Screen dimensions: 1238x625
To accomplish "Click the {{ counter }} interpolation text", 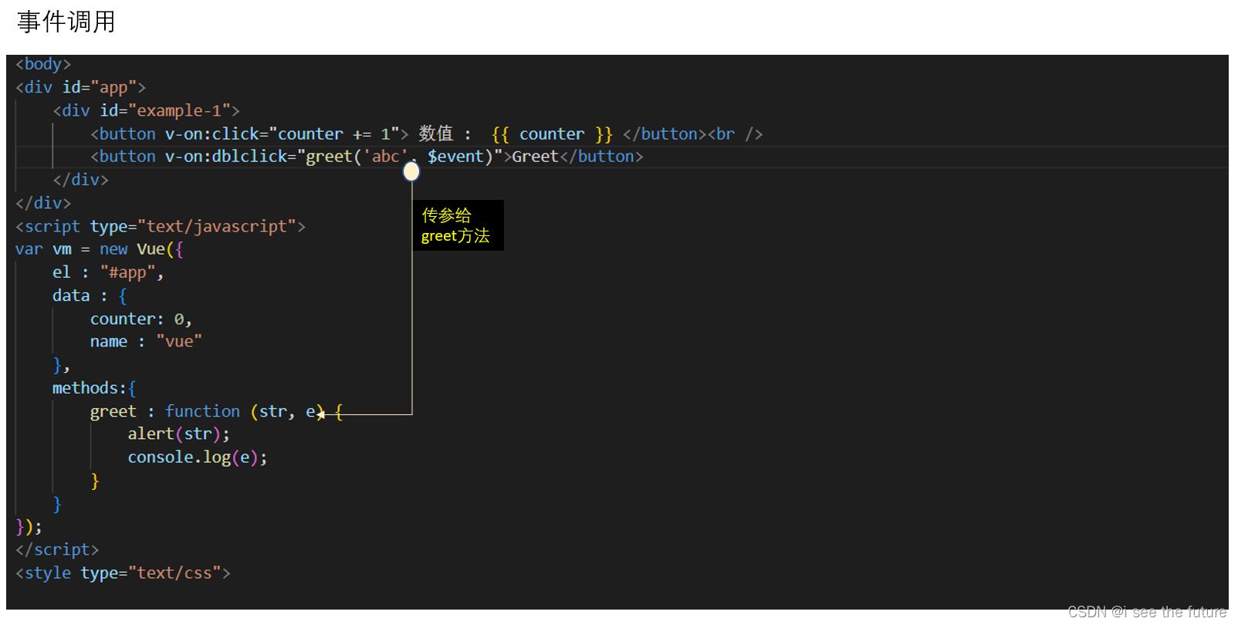I will click(x=552, y=133).
